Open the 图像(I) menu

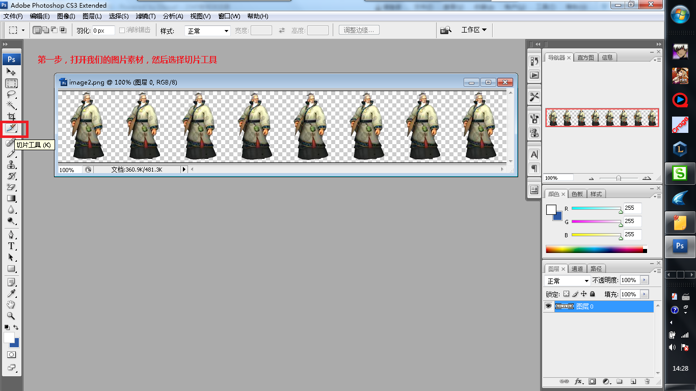66,16
